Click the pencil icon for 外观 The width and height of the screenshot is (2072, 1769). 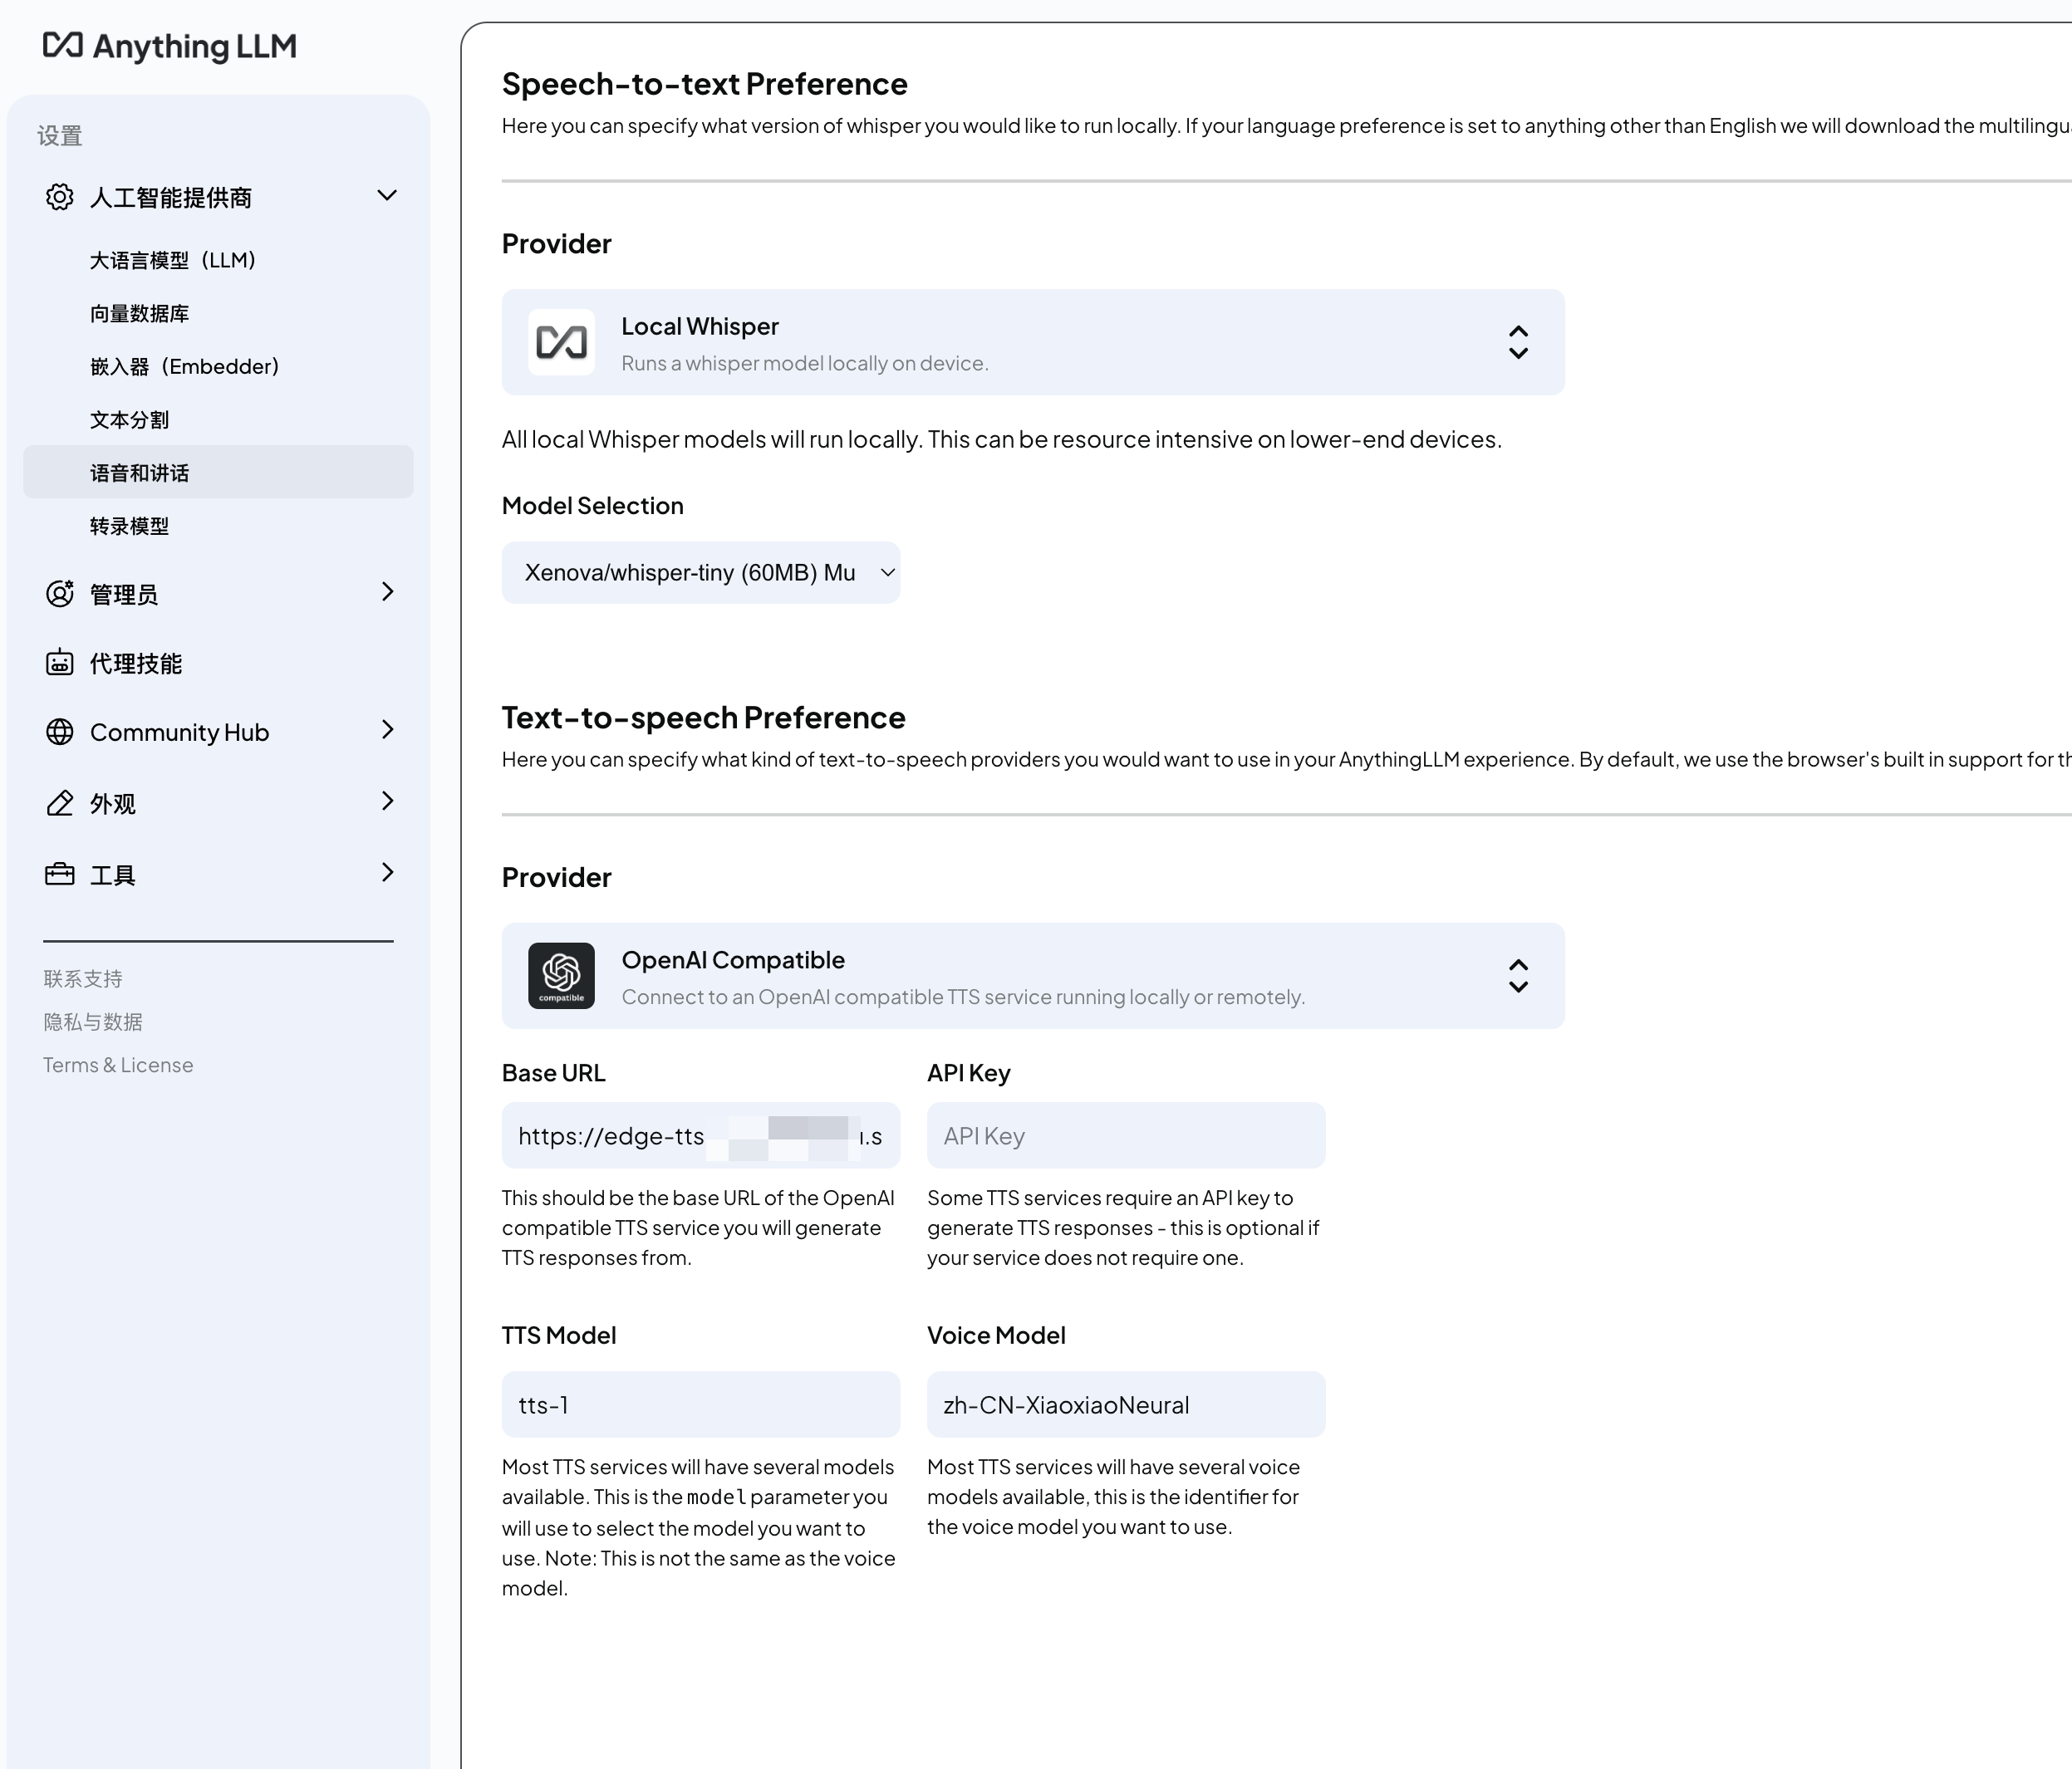point(60,802)
